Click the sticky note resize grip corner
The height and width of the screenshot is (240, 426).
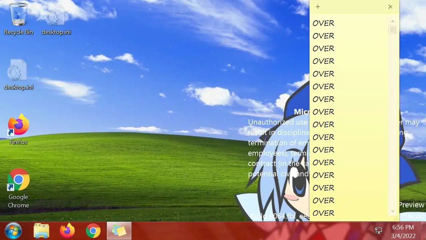click(396, 218)
